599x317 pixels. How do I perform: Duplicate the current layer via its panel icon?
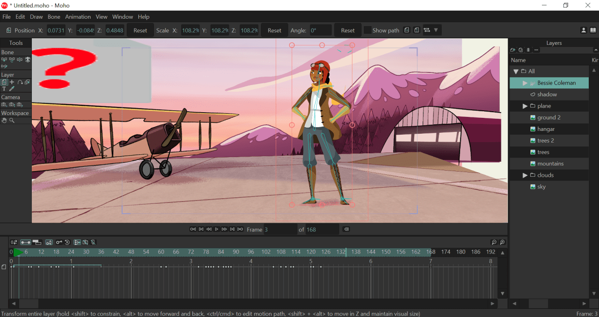point(520,50)
